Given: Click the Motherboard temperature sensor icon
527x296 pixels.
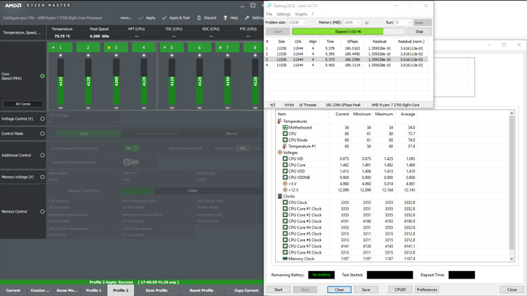Looking at the screenshot, I should pos(285,128).
